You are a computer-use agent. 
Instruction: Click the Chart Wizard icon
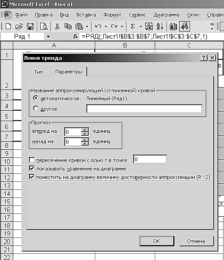173,26
